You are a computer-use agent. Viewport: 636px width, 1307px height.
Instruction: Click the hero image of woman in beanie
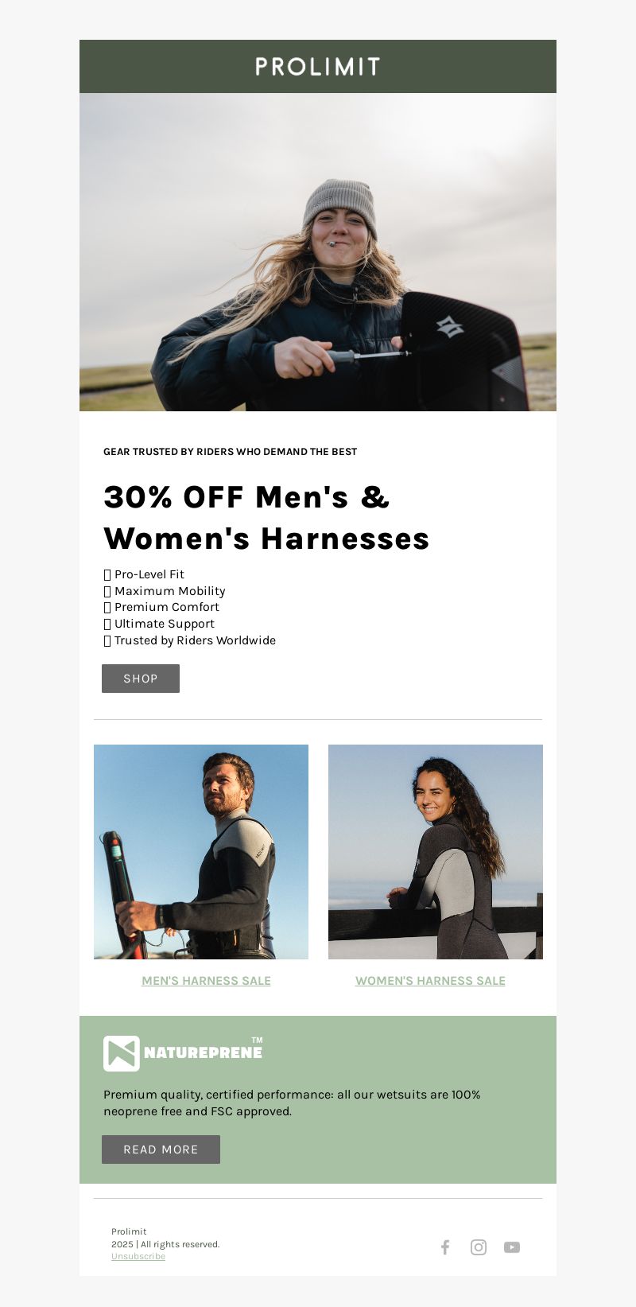318,252
